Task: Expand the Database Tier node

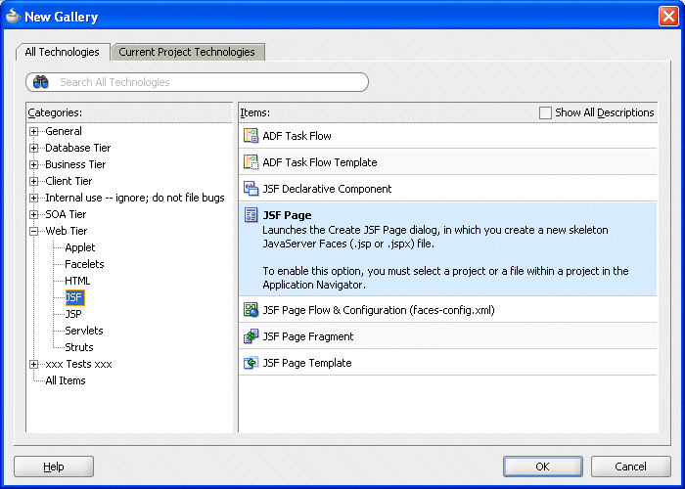Action: [33, 148]
